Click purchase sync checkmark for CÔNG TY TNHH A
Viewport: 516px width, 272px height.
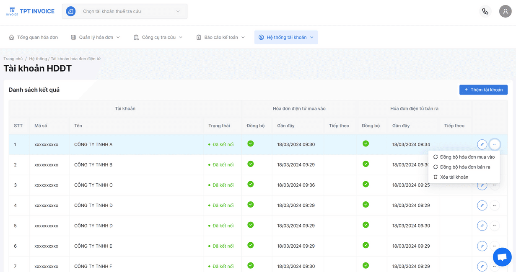251,144
